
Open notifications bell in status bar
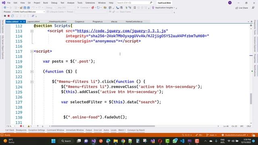254,135
